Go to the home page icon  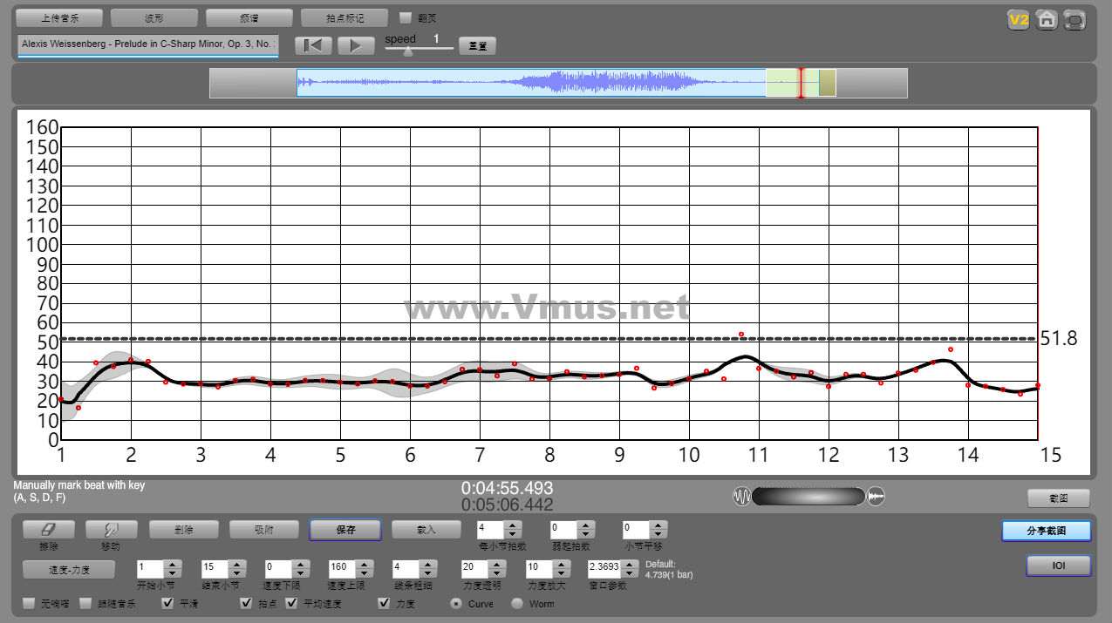[1047, 20]
